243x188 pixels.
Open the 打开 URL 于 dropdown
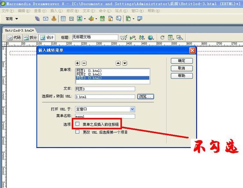point(132,109)
